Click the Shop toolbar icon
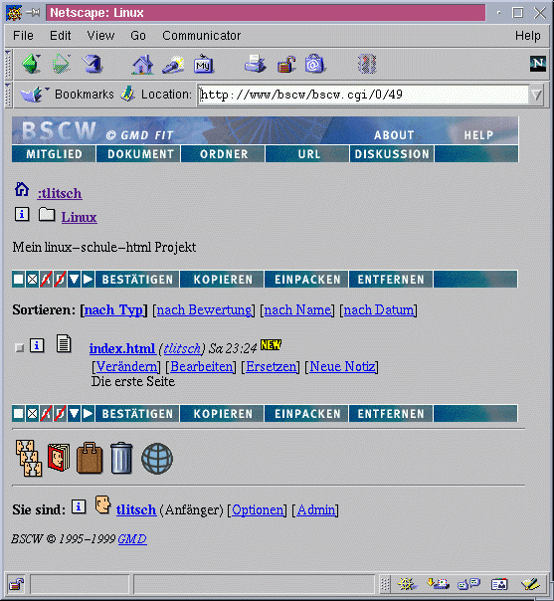This screenshot has height=601, width=554. 314,64
